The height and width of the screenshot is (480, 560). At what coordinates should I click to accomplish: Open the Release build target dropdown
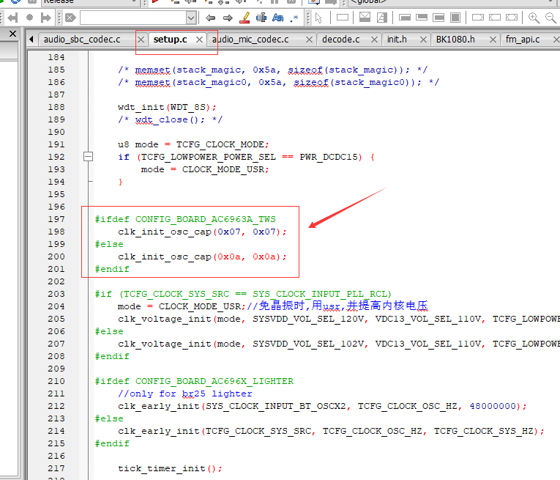coord(133,1)
